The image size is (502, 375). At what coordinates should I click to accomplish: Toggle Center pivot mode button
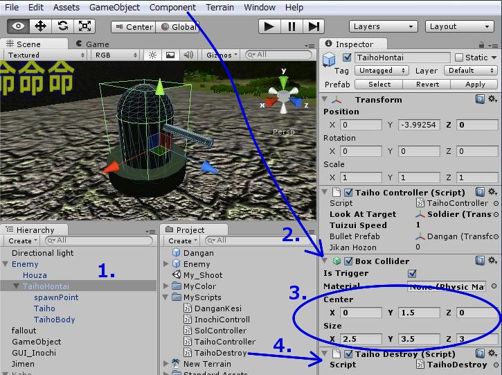(x=134, y=27)
